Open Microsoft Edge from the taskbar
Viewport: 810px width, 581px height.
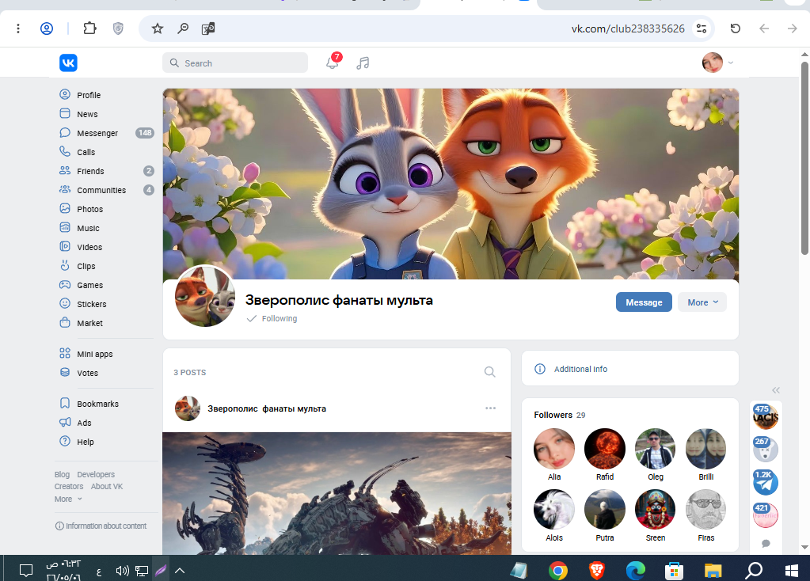coord(635,570)
